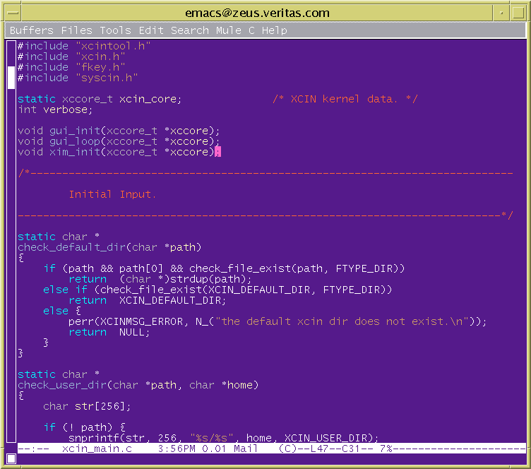Open the Help menu
The height and width of the screenshot is (469, 531).
tap(275, 30)
